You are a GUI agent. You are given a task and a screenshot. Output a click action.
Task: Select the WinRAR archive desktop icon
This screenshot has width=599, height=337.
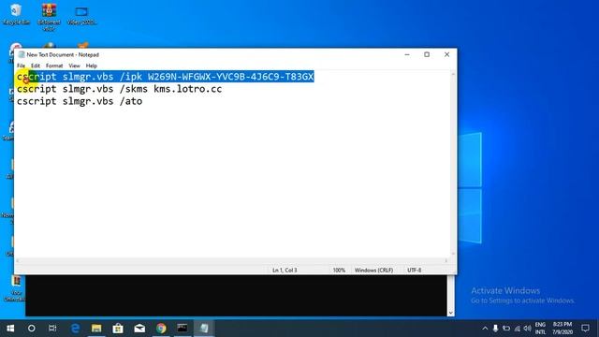[x=49, y=16]
